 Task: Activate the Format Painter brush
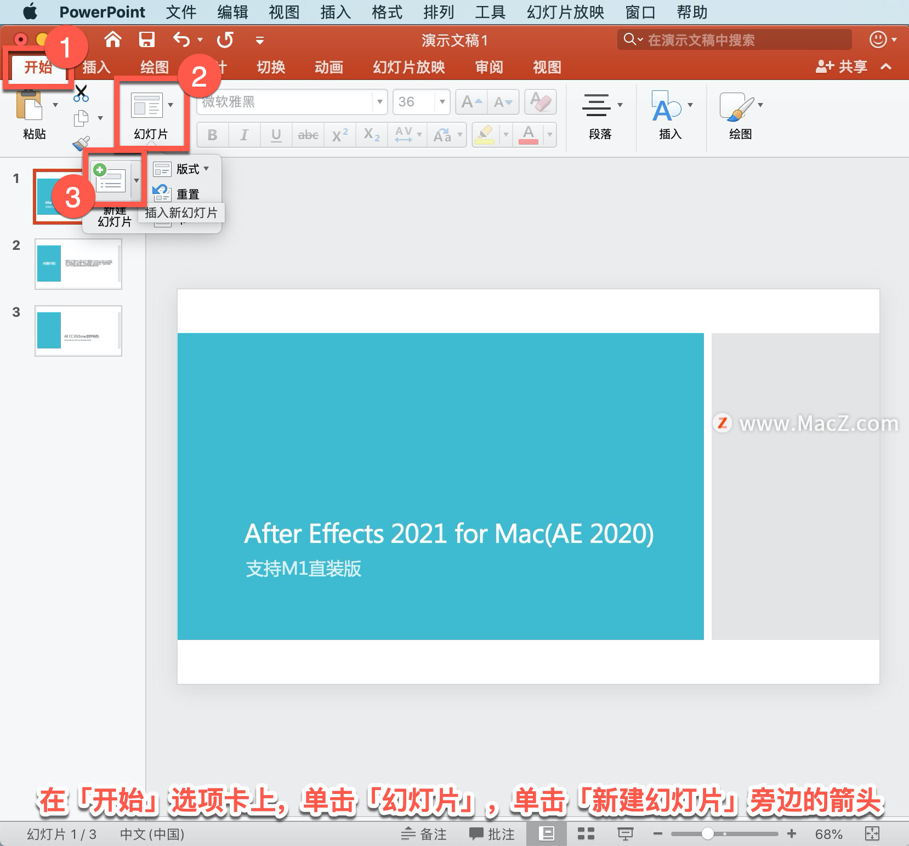tap(81, 143)
